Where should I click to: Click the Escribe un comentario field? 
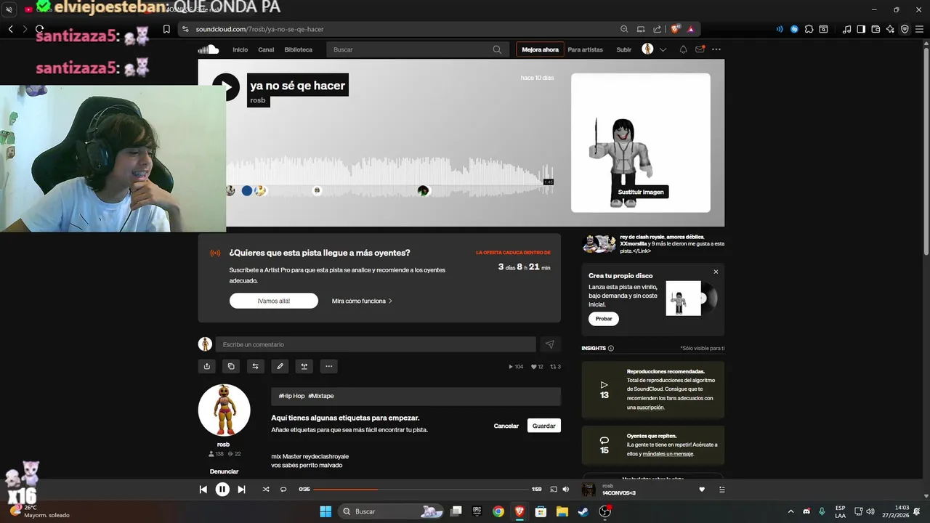click(376, 344)
